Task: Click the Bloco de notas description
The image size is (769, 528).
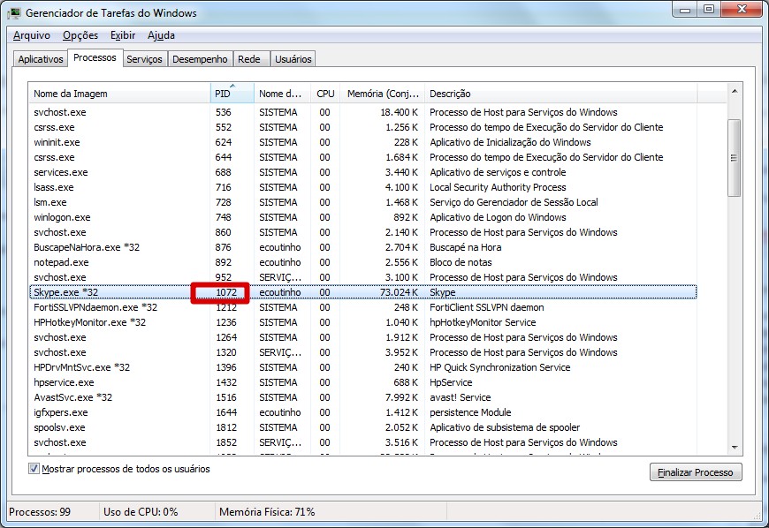Action: tap(461, 262)
